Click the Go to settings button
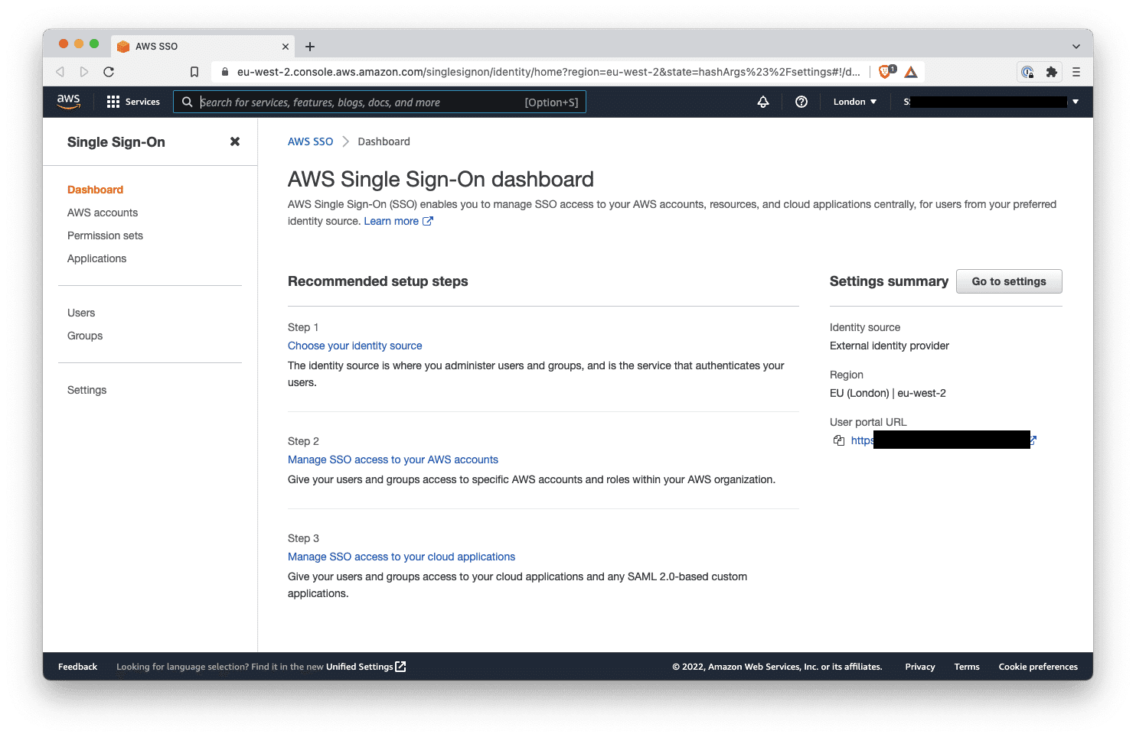The height and width of the screenshot is (737, 1136). pos(1009,281)
